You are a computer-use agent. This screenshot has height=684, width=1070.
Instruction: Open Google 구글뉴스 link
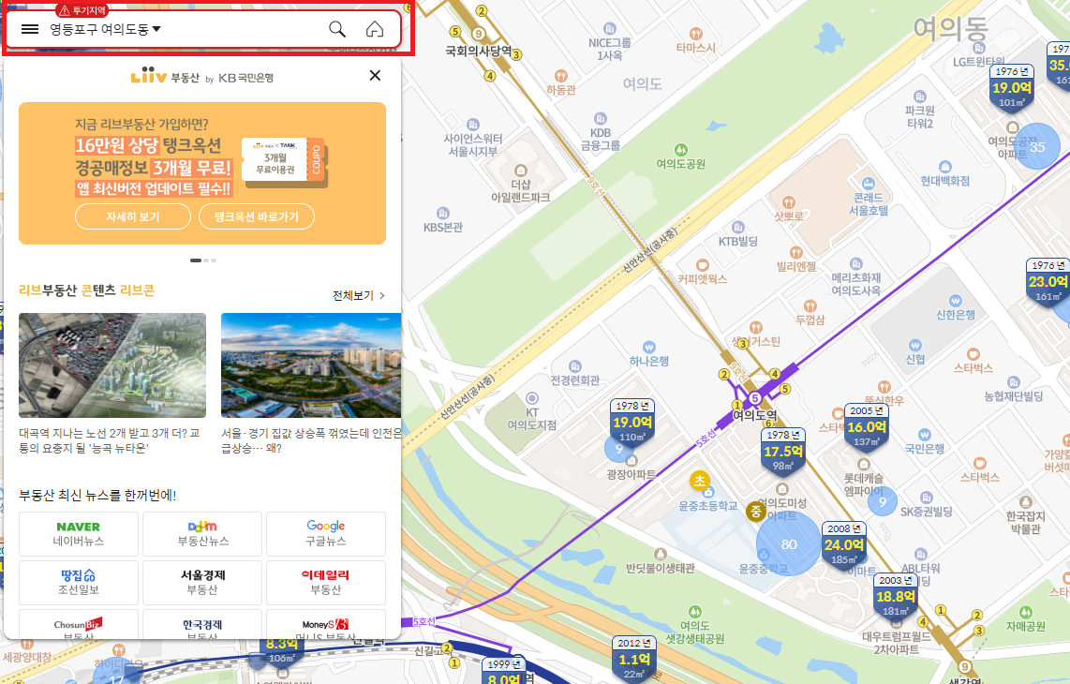pos(325,534)
